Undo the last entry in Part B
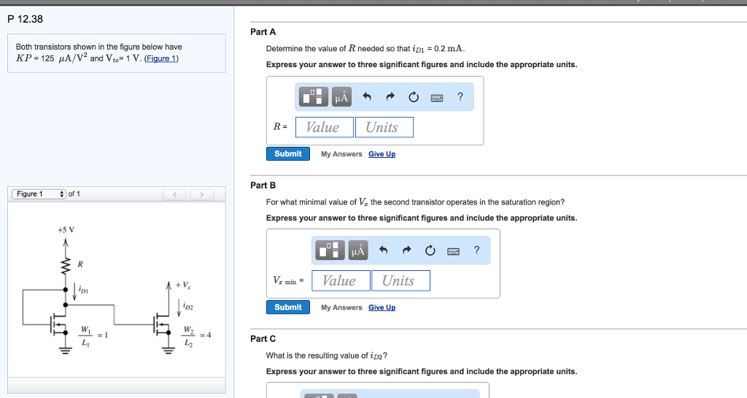747x398 pixels. click(x=383, y=250)
